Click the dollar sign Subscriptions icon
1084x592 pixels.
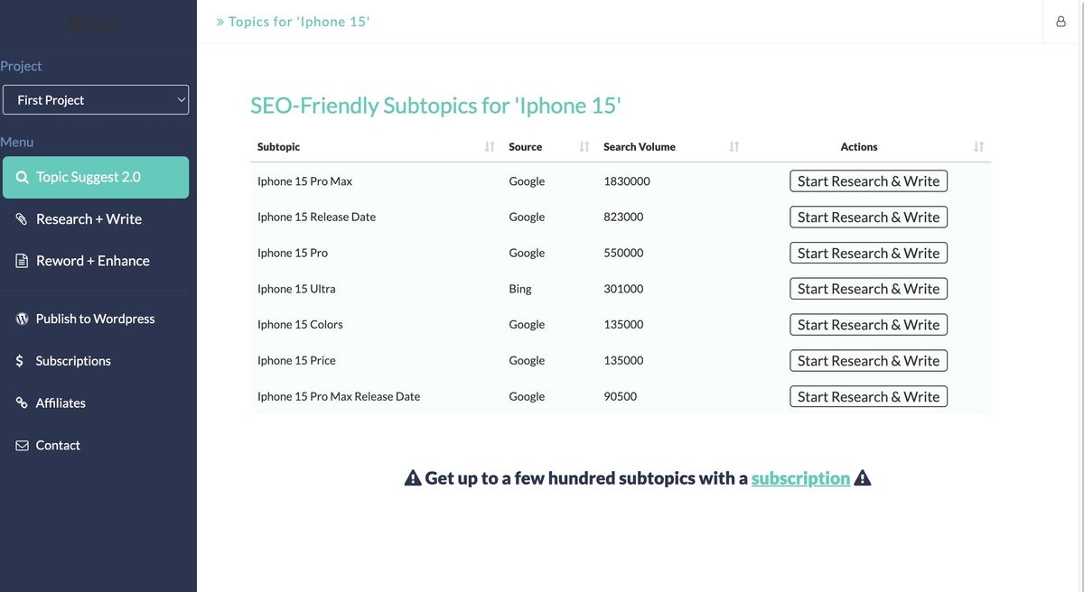20,361
